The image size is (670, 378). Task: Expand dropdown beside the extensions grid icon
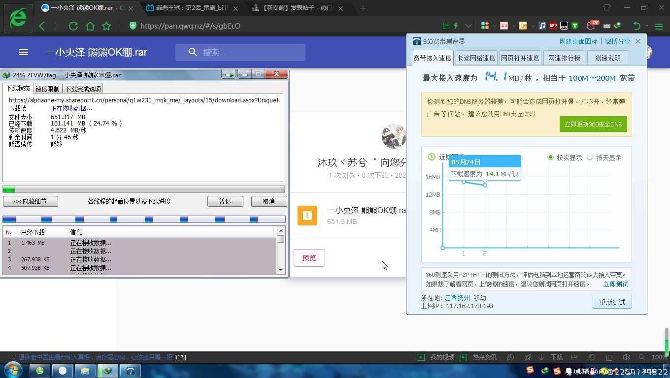click(x=494, y=26)
